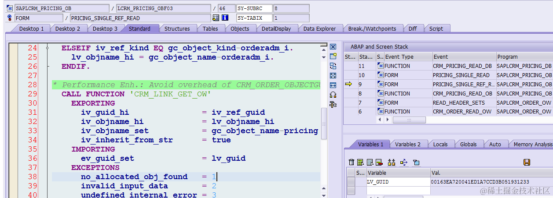Click the CRM_PRICING_READ_DB event cell

point(464,66)
